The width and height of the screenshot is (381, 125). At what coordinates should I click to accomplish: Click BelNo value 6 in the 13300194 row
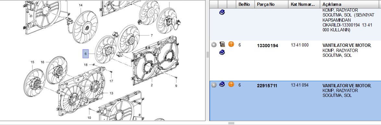coord(240,45)
